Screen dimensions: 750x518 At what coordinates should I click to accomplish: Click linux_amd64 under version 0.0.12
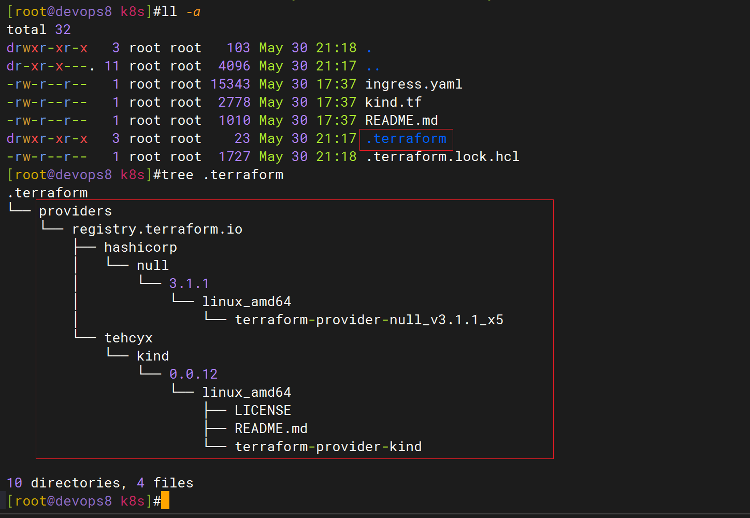[x=247, y=392]
